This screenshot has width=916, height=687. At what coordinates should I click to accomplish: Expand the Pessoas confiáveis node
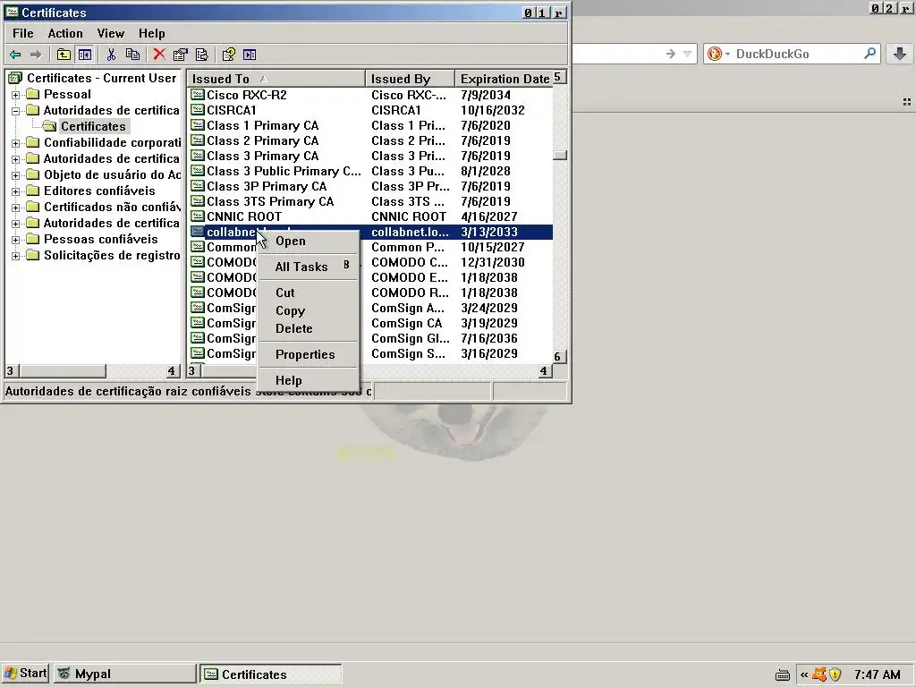[x=16, y=240]
